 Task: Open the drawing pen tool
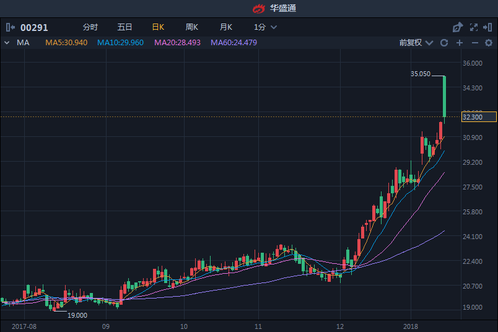pyautogui.click(x=458, y=27)
